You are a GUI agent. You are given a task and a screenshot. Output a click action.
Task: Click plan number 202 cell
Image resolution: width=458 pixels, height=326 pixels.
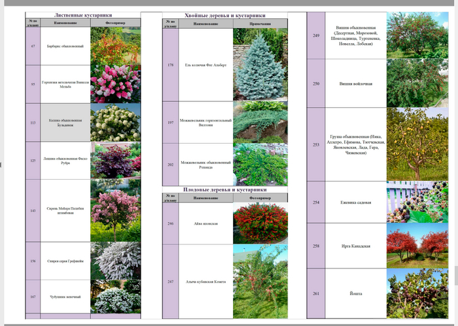coord(171,165)
